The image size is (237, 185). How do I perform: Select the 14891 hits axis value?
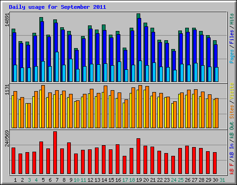(7, 19)
